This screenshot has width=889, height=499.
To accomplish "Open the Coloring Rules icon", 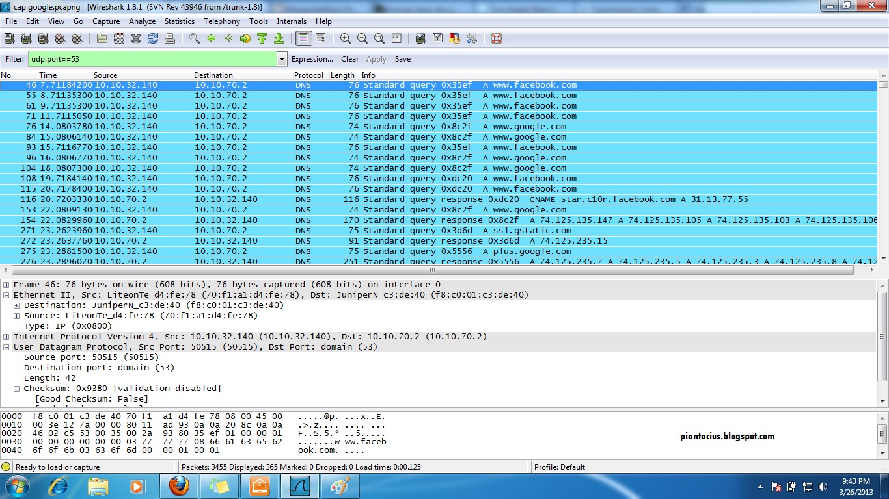I will (x=454, y=38).
